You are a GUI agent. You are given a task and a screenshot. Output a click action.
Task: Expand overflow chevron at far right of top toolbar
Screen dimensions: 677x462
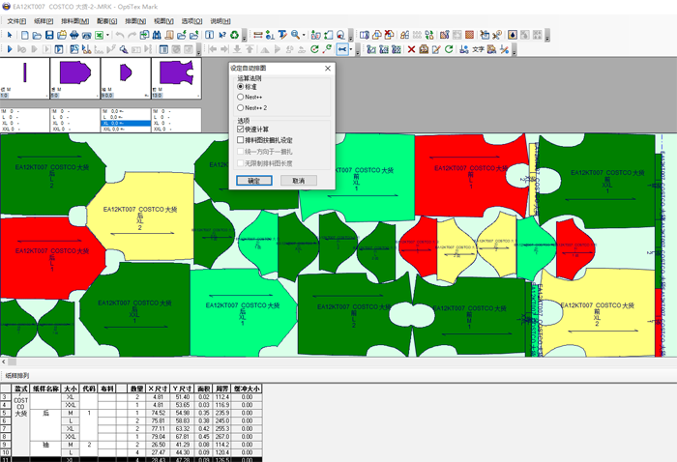547,36
